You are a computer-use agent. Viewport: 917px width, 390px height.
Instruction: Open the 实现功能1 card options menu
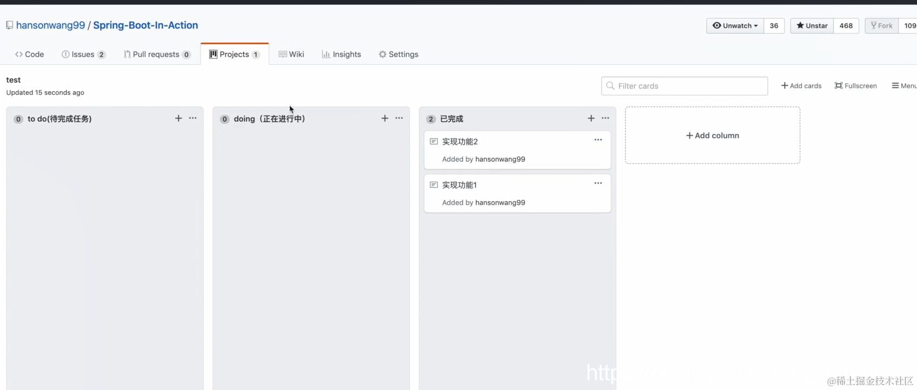(x=598, y=183)
